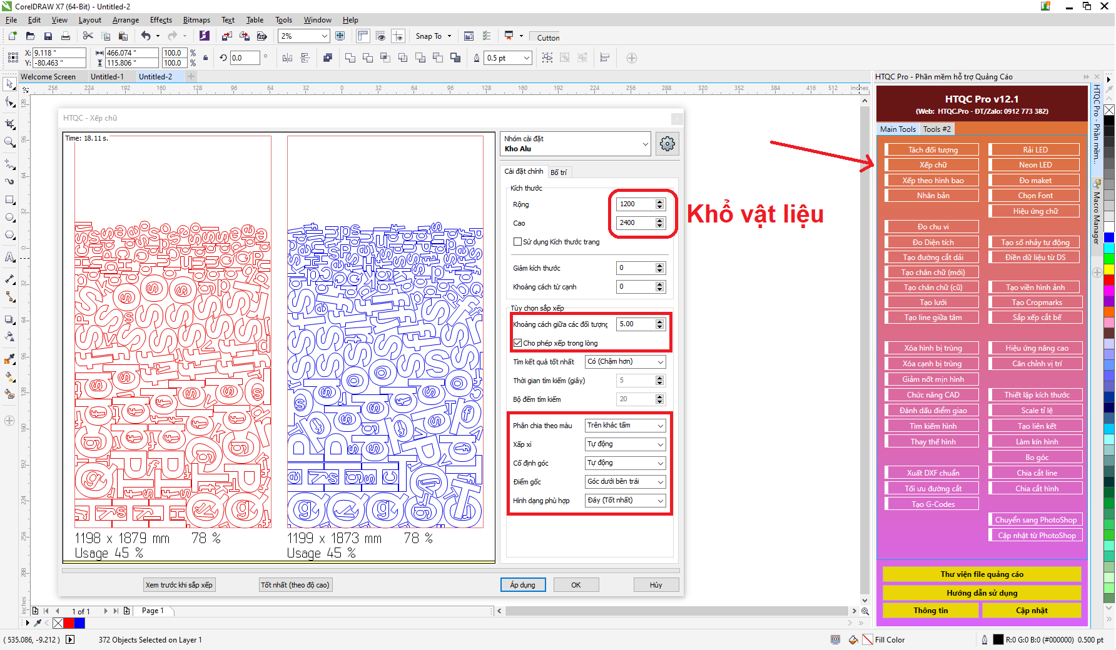This screenshot has height=650, width=1116.
Task: Click the Áp dụng button
Action: coord(523,585)
